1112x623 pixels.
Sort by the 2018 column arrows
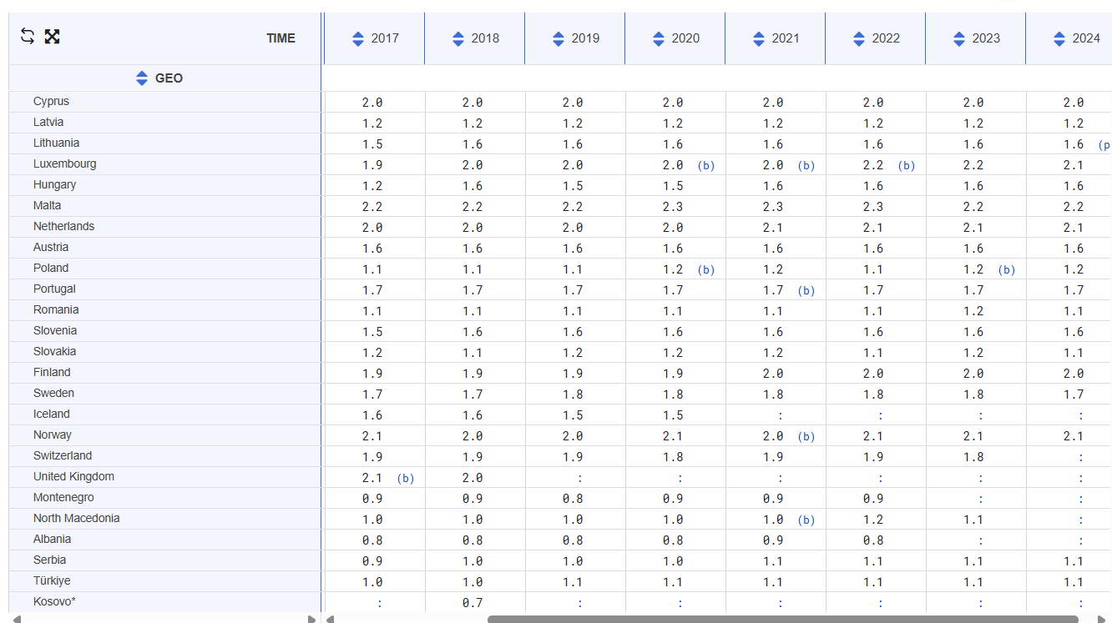(x=458, y=38)
